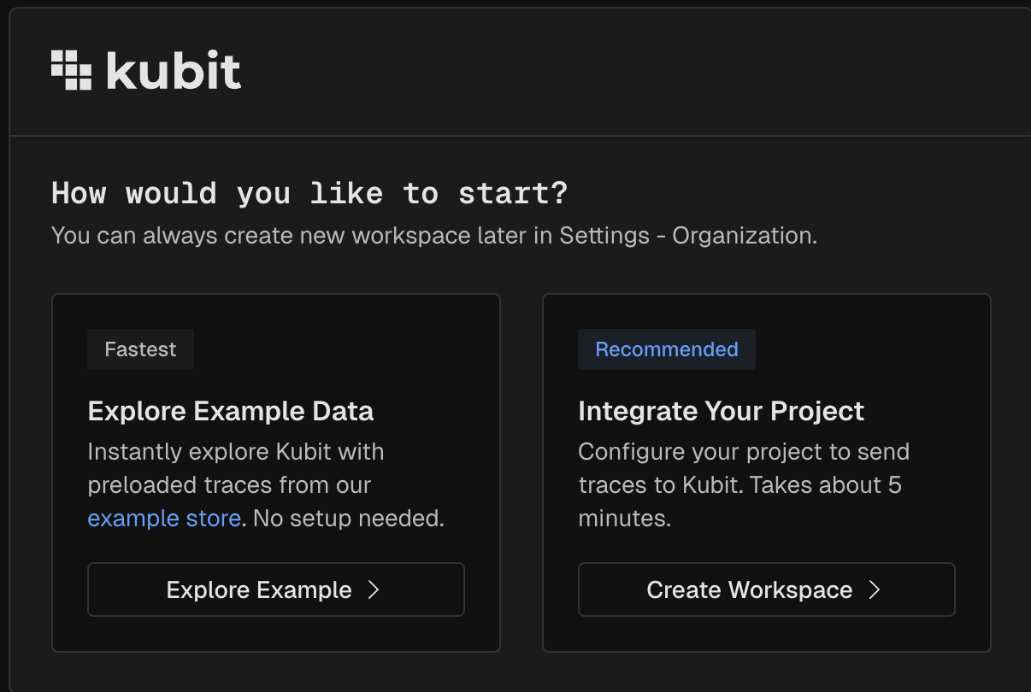
Task: Click the kubit wordmark in header
Action: tap(174, 71)
